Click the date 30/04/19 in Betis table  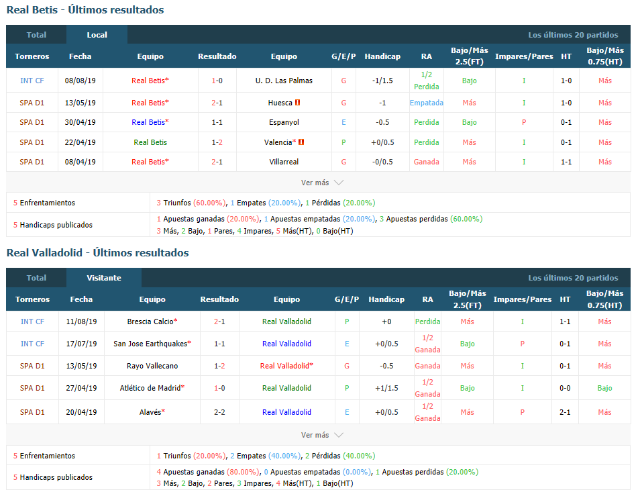(80, 122)
